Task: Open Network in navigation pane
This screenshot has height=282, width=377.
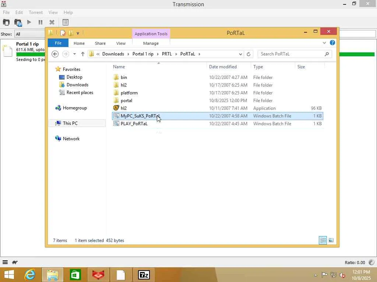Action: click(x=71, y=138)
